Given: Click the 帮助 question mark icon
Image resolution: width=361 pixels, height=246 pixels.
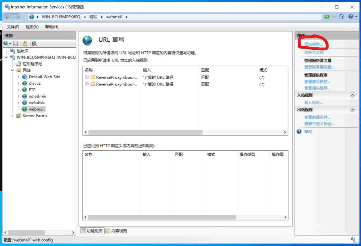Looking at the screenshot, I should pyautogui.click(x=299, y=132).
